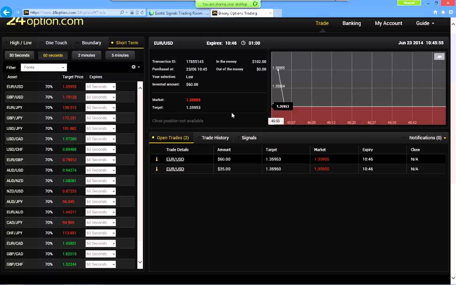456x285 pixels.
Task: Open EUR/USD link for $60.00 trade
Action: coord(175,159)
